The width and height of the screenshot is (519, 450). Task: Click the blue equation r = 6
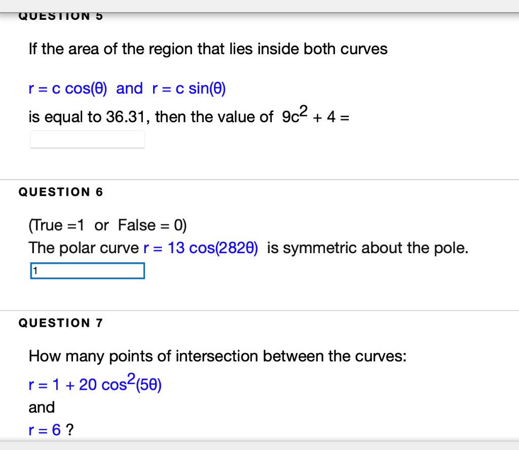[x=45, y=430]
